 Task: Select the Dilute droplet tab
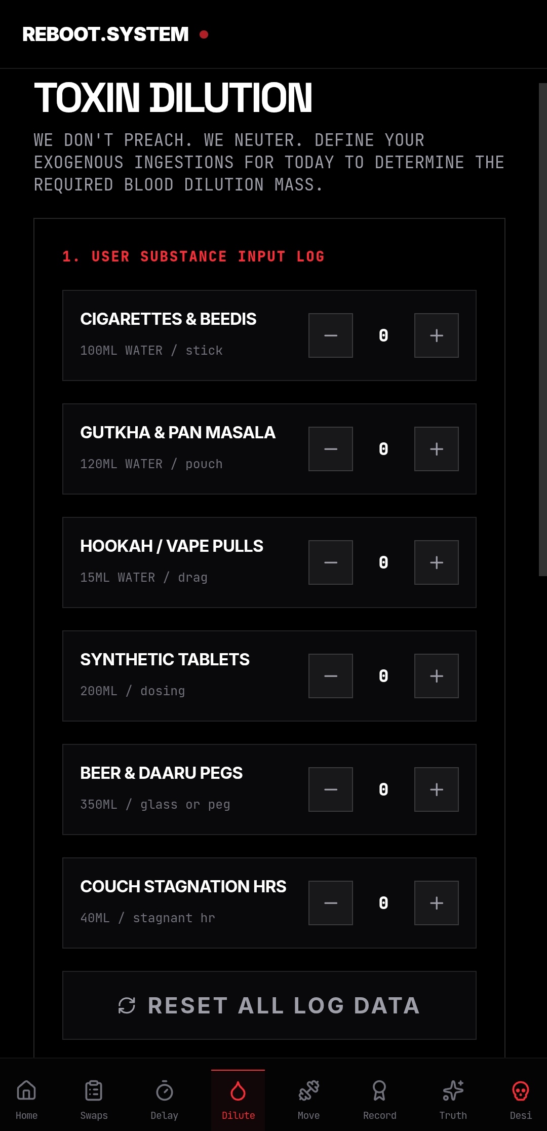(238, 1100)
